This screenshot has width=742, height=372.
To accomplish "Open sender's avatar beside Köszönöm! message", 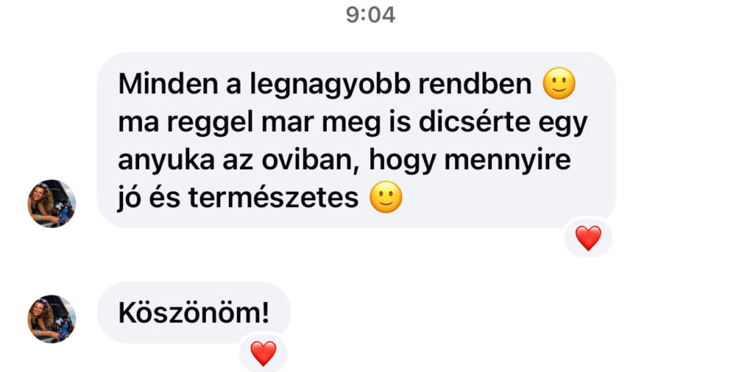I will click(x=51, y=318).
